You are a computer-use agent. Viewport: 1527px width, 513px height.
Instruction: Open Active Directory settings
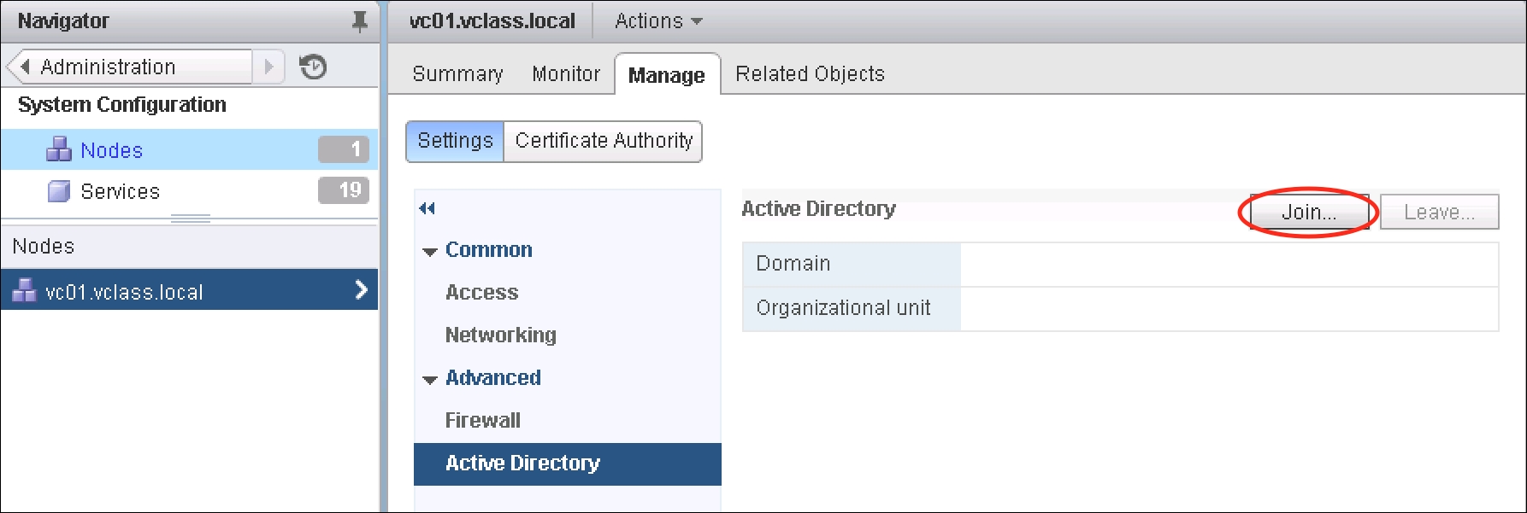click(x=568, y=463)
